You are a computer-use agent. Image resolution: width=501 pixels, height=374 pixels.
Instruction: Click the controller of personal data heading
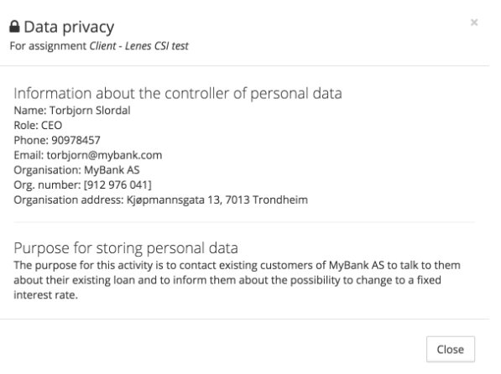click(x=178, y=94)
